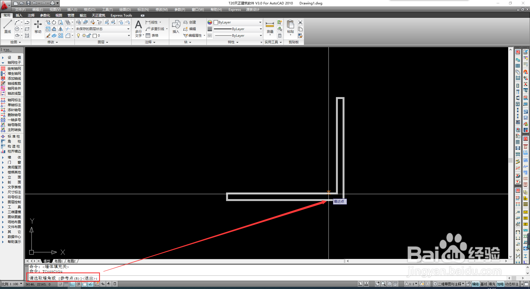Click 帮助演示 in the sidebar
530x289 pixels.
coord(12,242)
